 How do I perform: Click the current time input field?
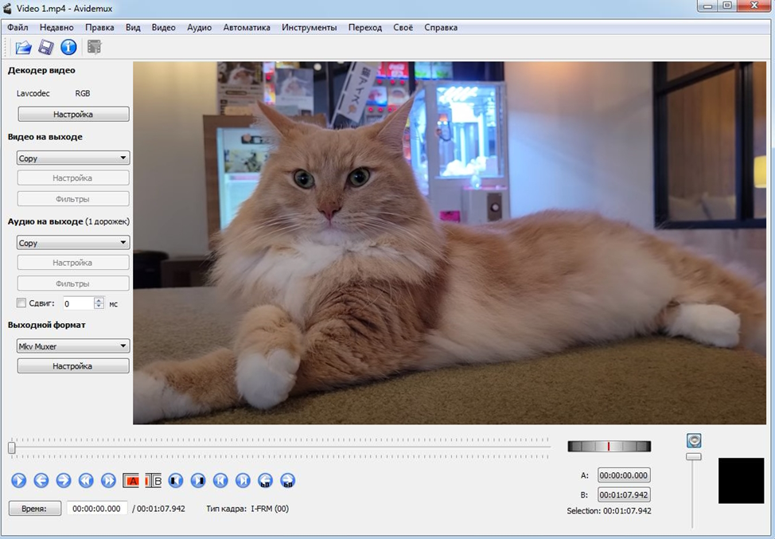click(x=97, y=509)
